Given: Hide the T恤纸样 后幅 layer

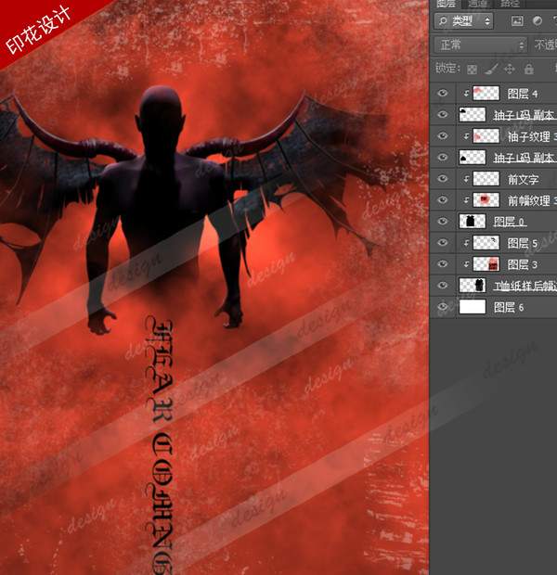Looking at the screenshot, I should click(443, 285).
